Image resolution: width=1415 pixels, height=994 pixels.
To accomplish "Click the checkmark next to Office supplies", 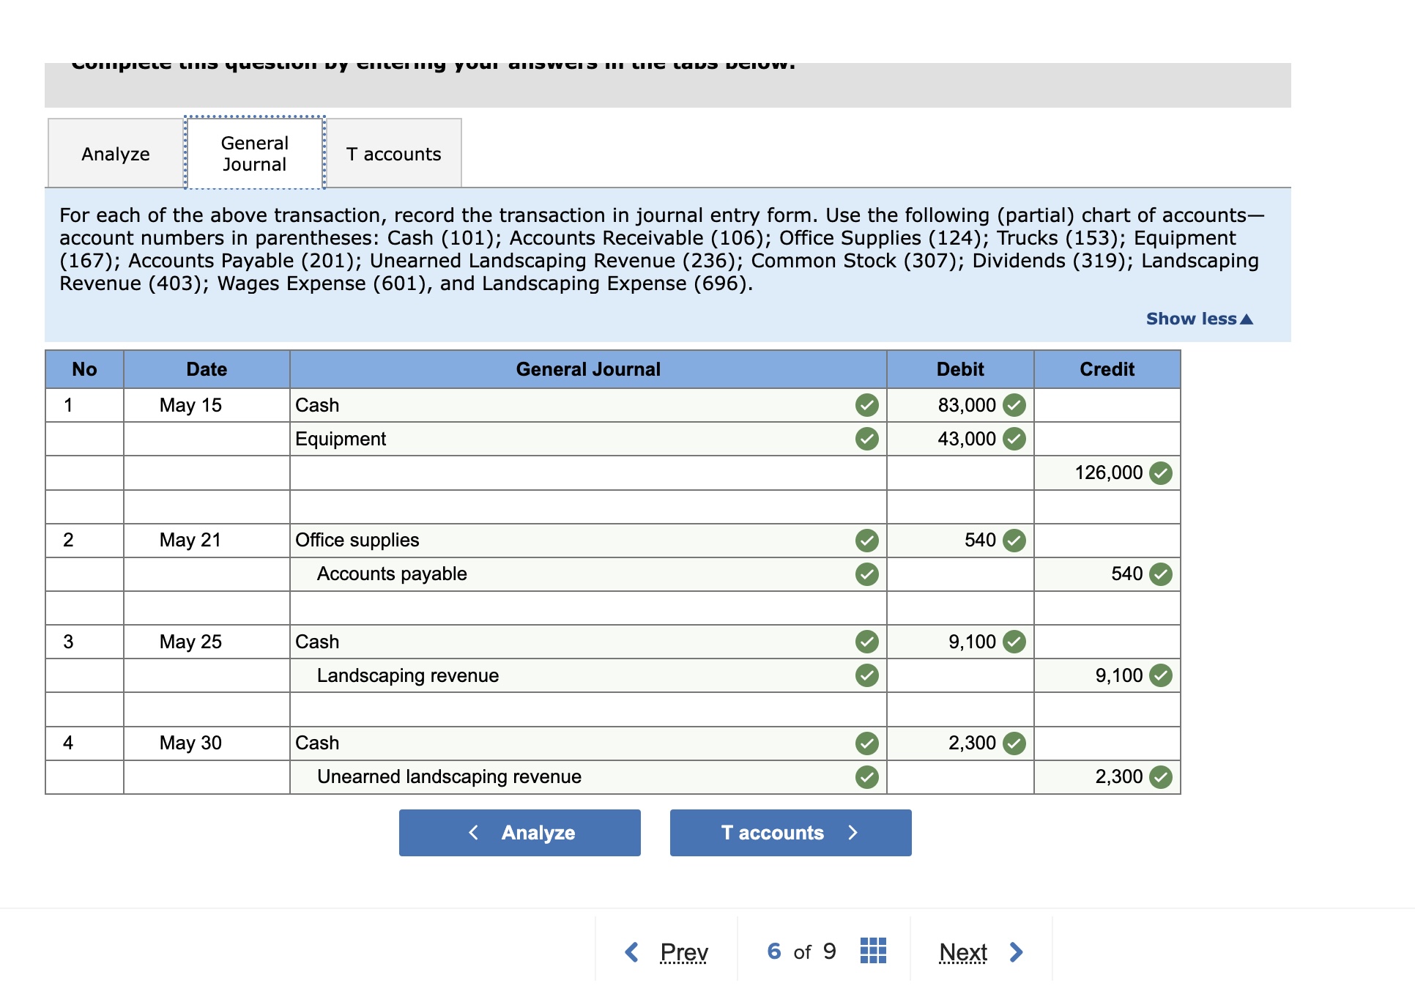I will tap(868, 541).
